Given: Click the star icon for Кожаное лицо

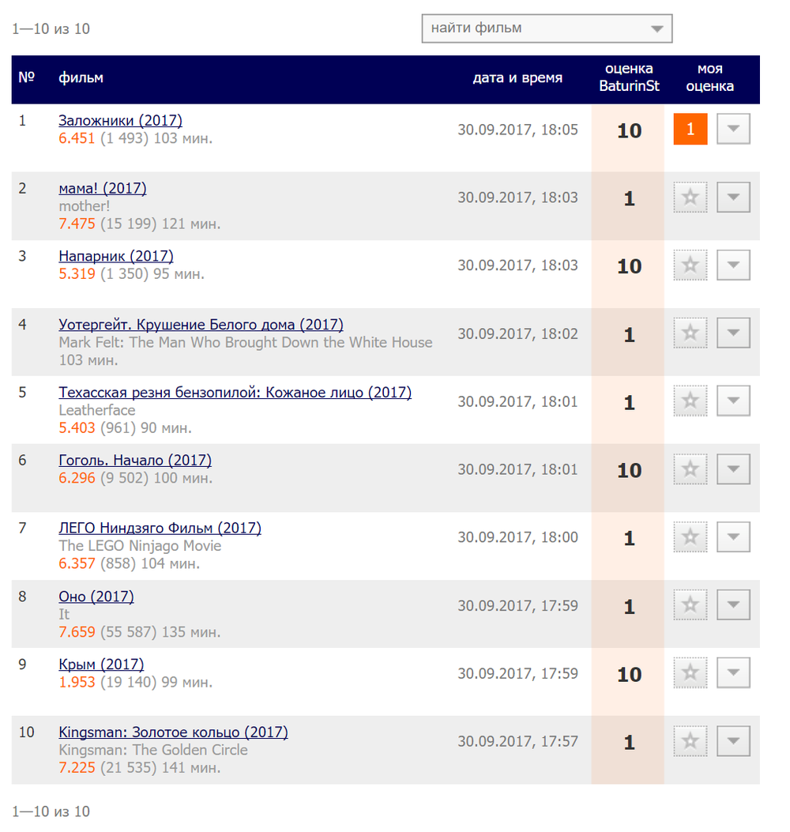Looking at the screenshot, I should (x=690, y=401).
